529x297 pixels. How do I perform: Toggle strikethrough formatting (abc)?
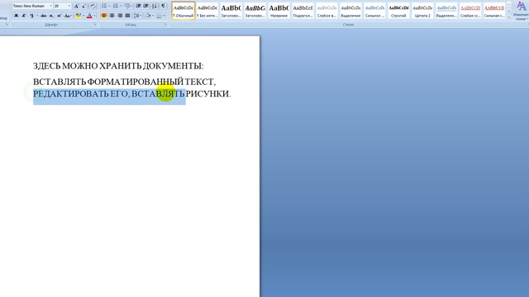tap(43, 16)
